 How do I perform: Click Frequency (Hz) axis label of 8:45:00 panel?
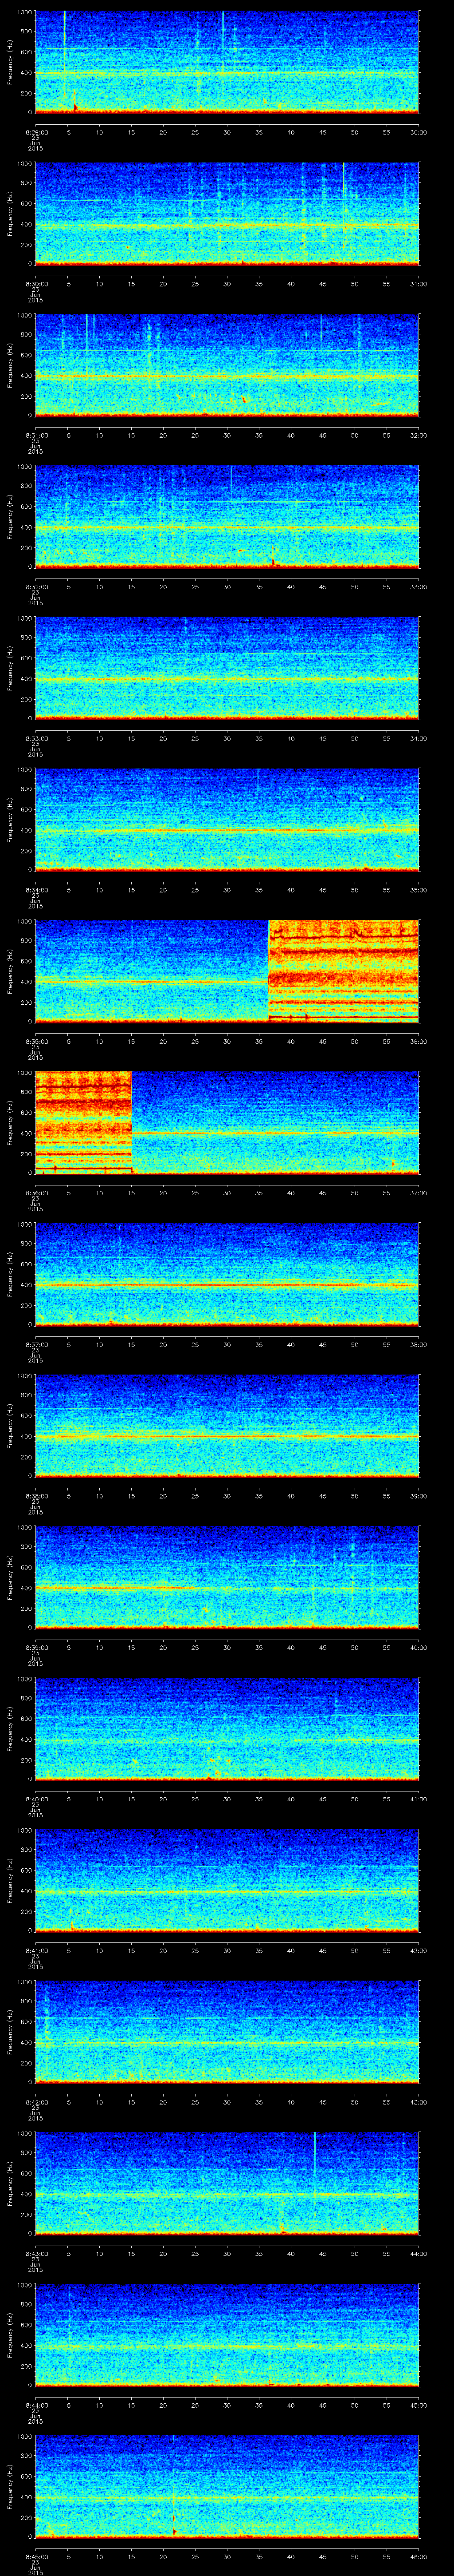(10, 2487)
